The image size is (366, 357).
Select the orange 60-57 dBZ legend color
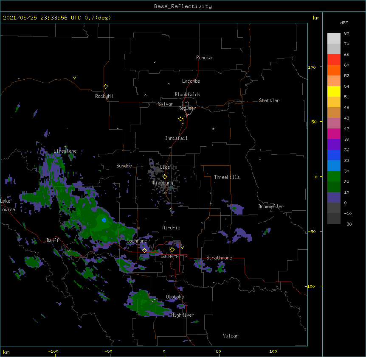(x=334, y=70)
